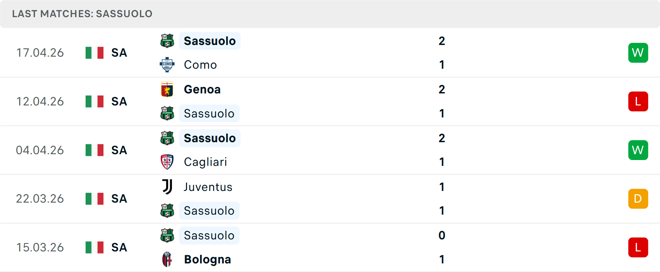Select the Como club logo
660x272 pixels.
point(167,65)
